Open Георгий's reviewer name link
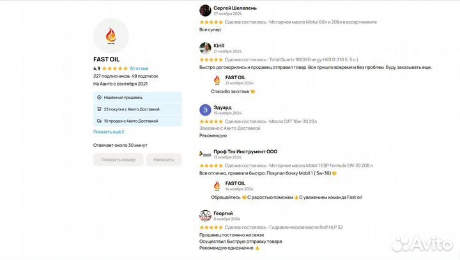 [x=223, y=213]
